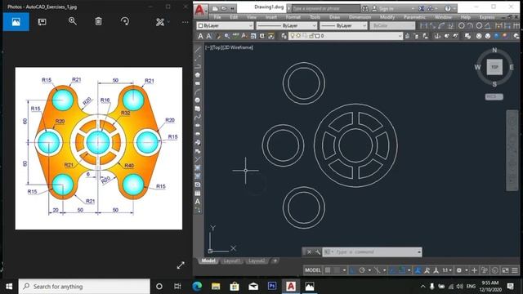The image size is (523, 294).
Task: Expand the command line history arrow
Action: (x=419, y=252)
